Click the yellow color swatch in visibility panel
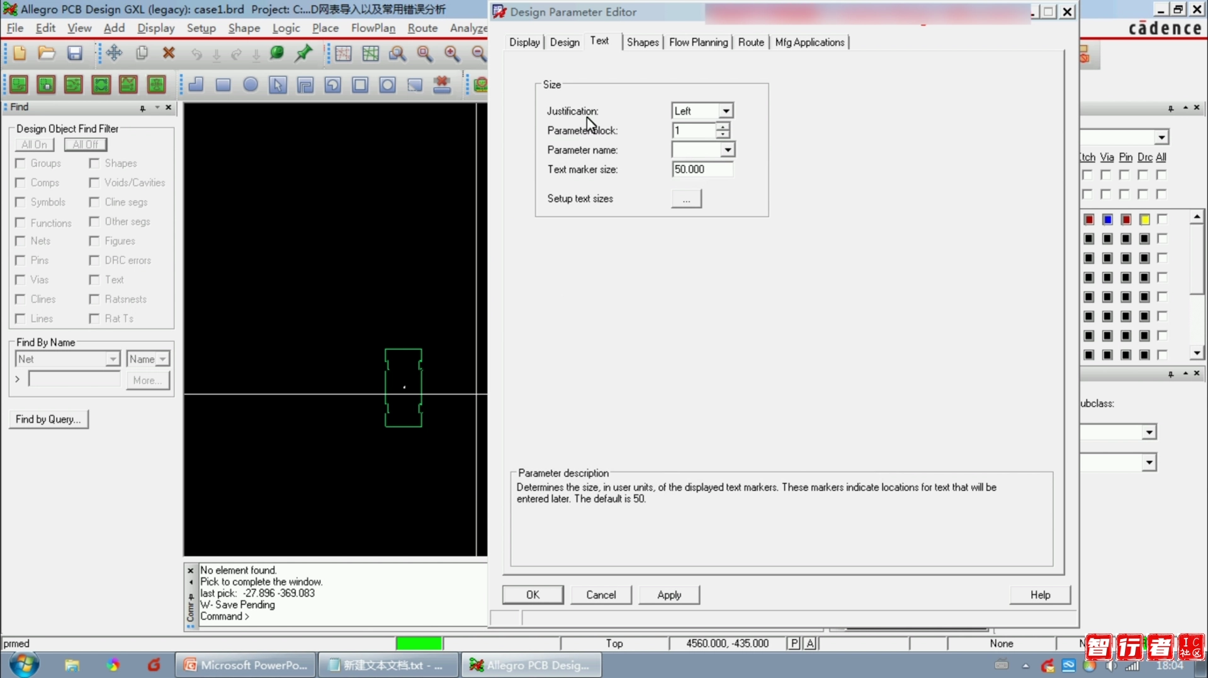Image resolution: width=1208 pixels, height=678 pixels. pos(1144,220)
